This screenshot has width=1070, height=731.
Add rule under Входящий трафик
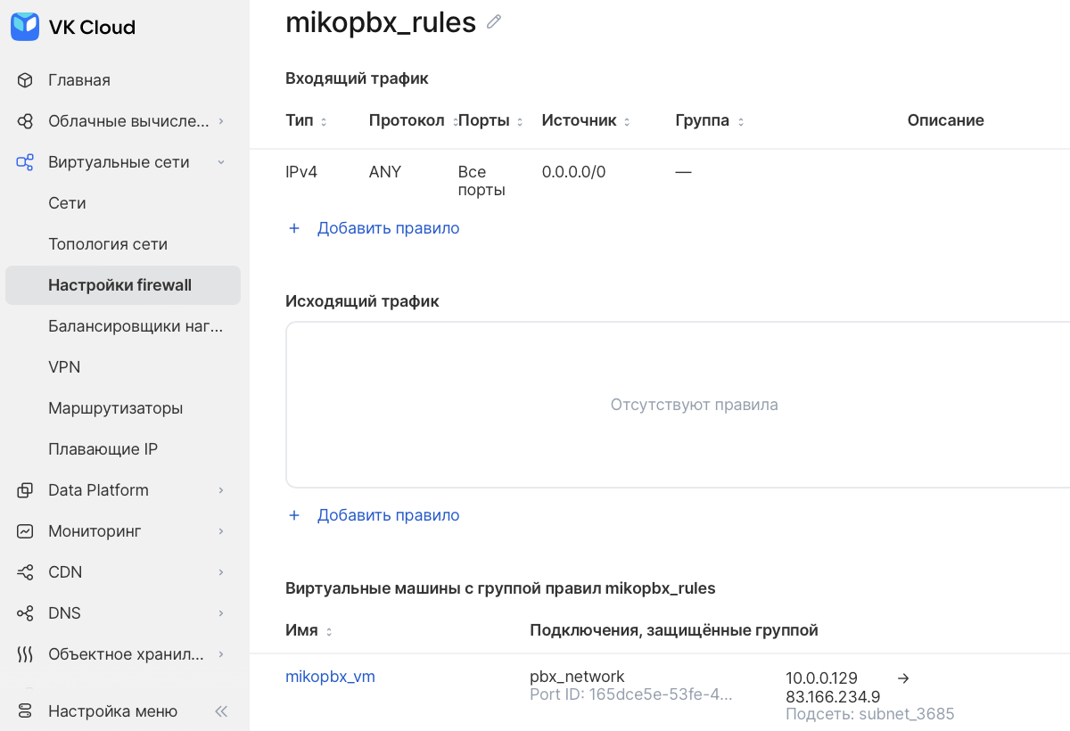point(387,228)
